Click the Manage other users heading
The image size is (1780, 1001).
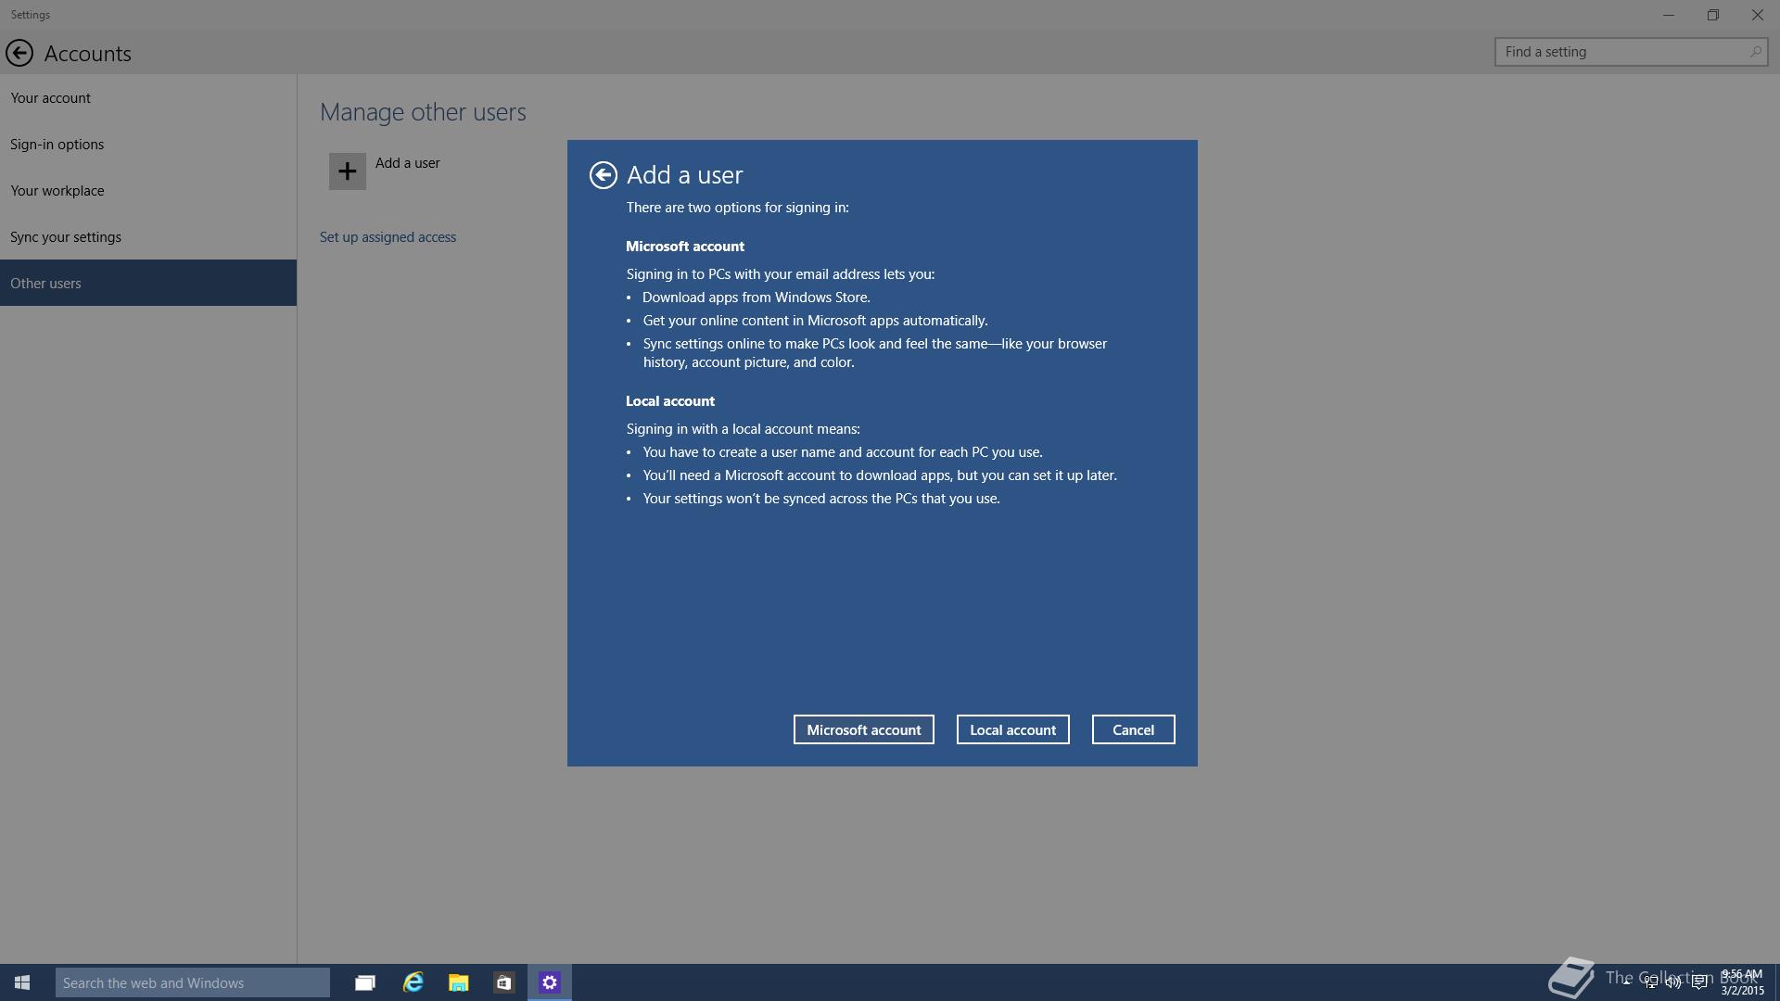tap(423, 112)
